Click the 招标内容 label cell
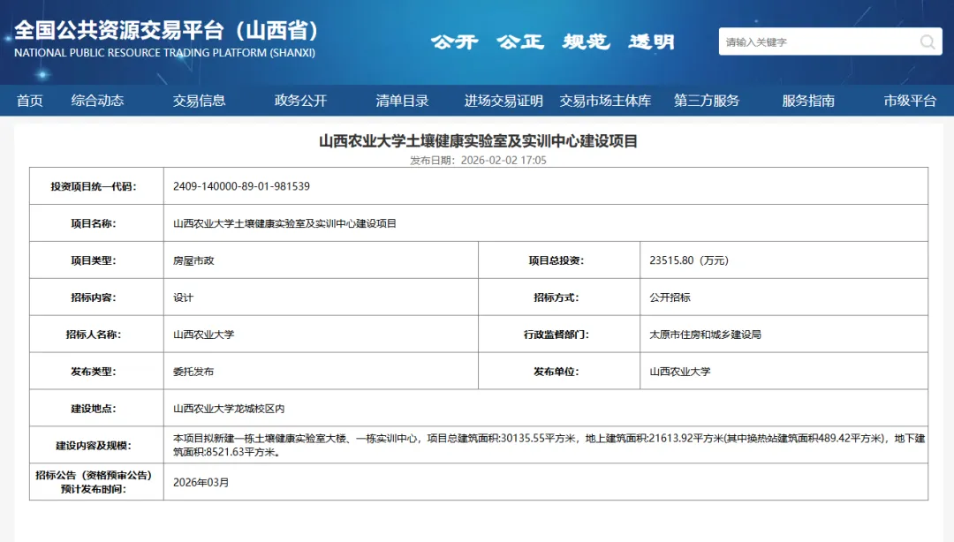The height and width of the screenshot is (542, 954). click(x=96, y=297)
